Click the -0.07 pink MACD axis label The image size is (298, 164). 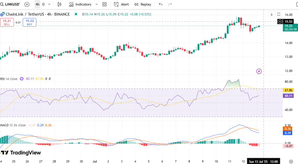288,146
